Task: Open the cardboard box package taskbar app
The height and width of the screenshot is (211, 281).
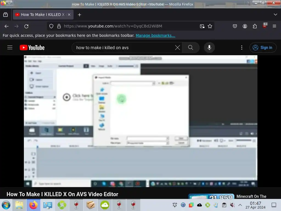Action: pyautogui.click(x=91, y=205)
